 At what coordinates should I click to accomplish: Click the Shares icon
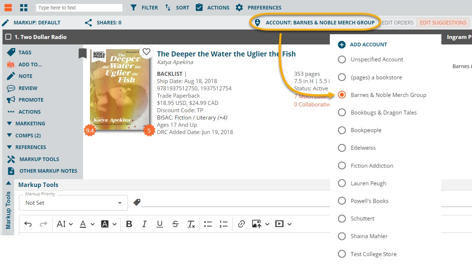88,23
